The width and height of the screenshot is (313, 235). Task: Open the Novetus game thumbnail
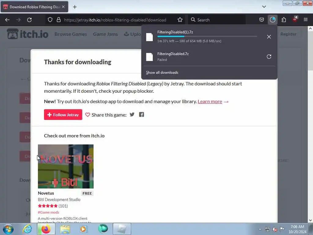(66, 166)
